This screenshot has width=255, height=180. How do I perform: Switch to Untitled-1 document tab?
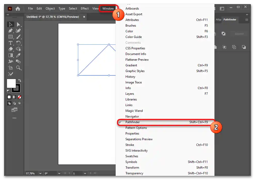[53, 17]
